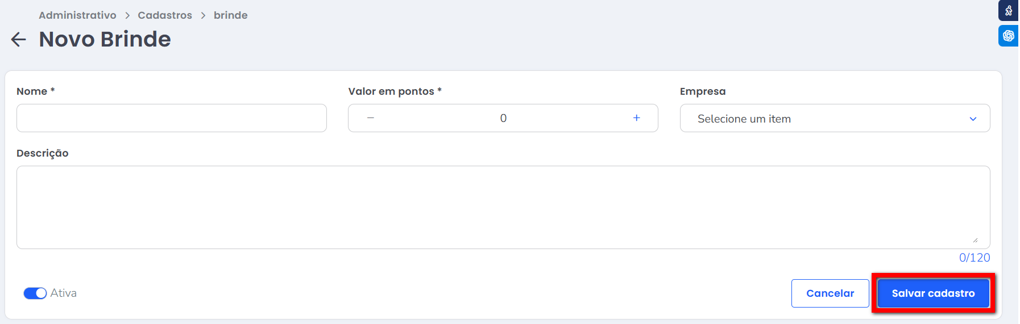Click the Ativa label text

coord(64,293)
